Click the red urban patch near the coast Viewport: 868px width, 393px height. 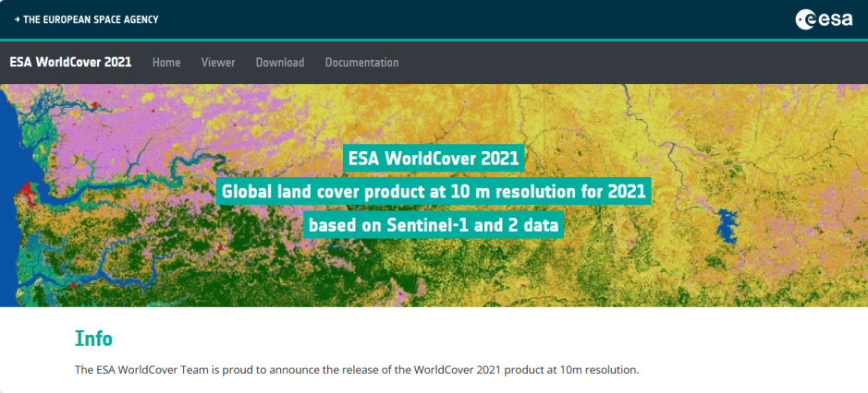[x=26, y=192]
